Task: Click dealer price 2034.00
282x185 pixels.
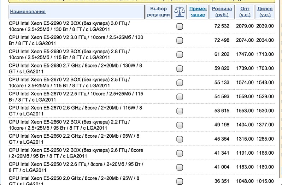Action: coord(265,40)
